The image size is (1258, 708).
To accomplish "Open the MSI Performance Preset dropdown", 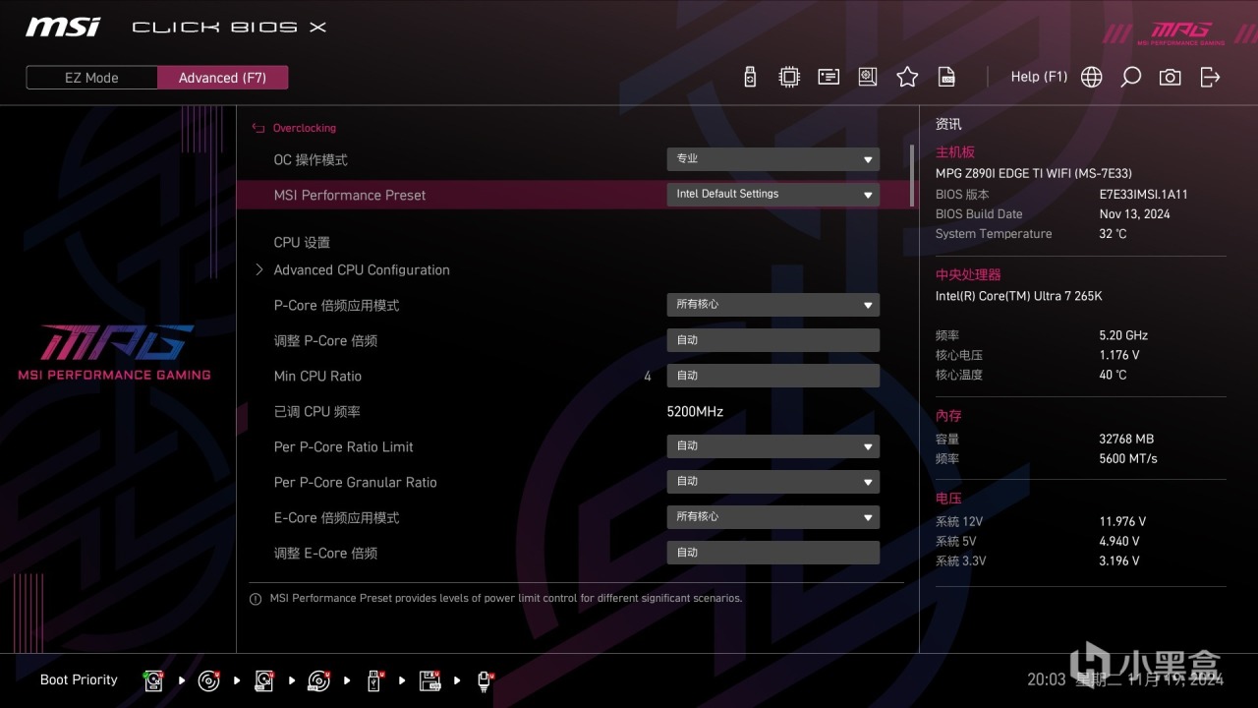I will pos(773,195).
